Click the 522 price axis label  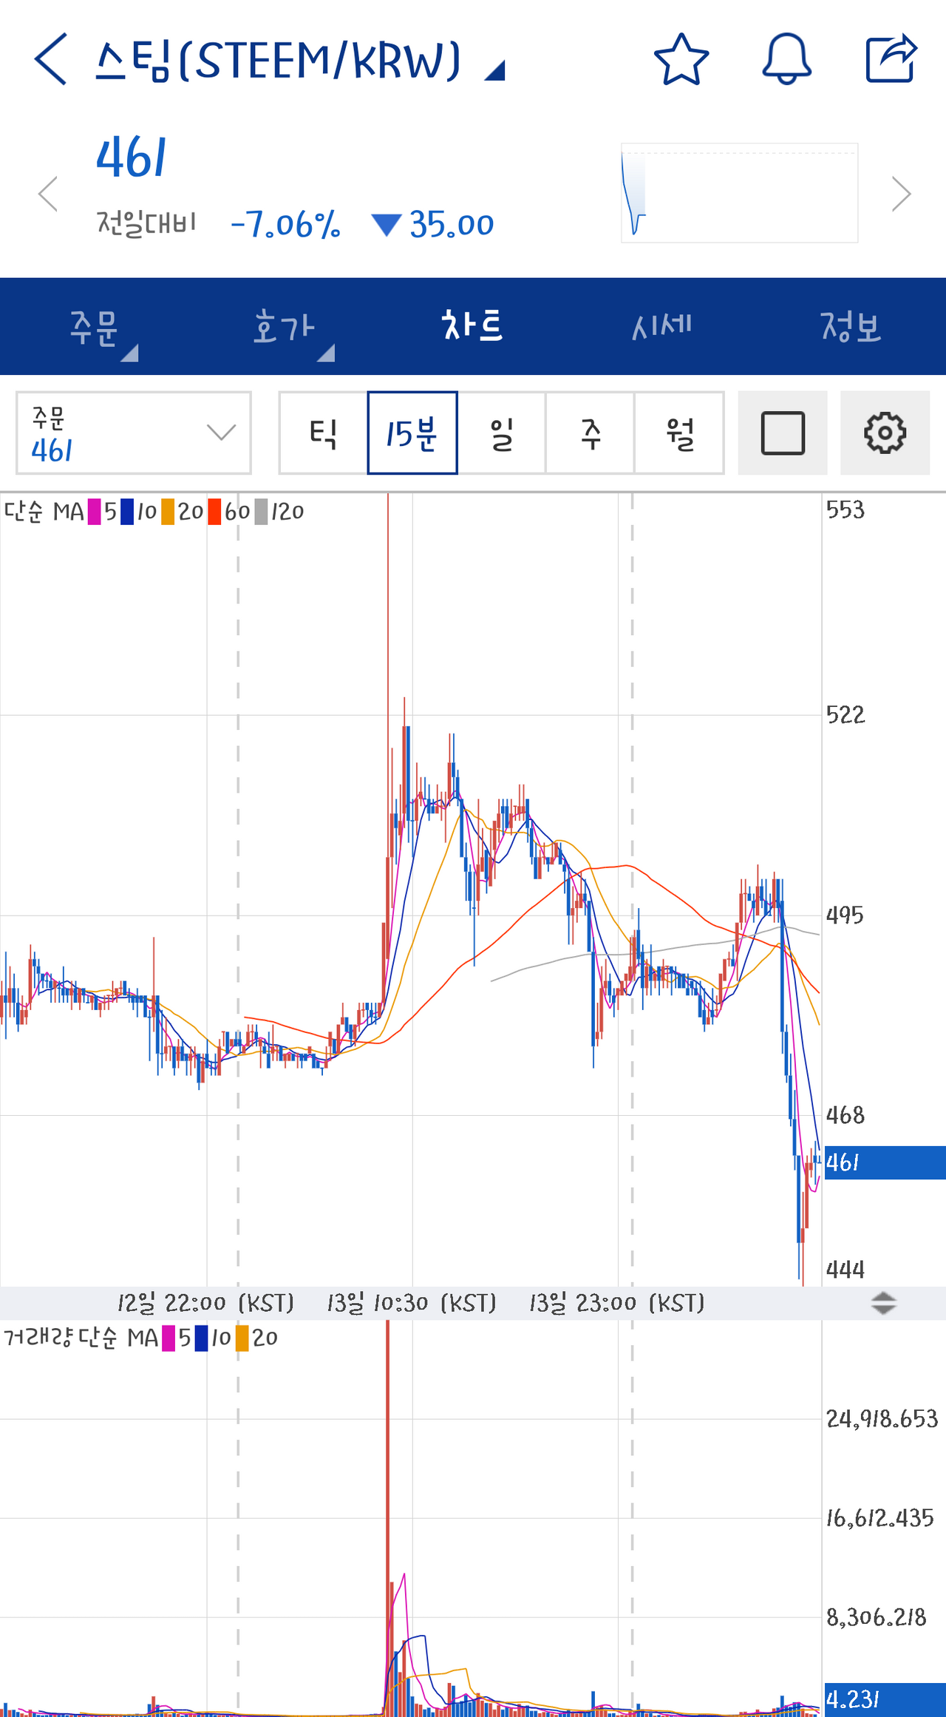845,714
